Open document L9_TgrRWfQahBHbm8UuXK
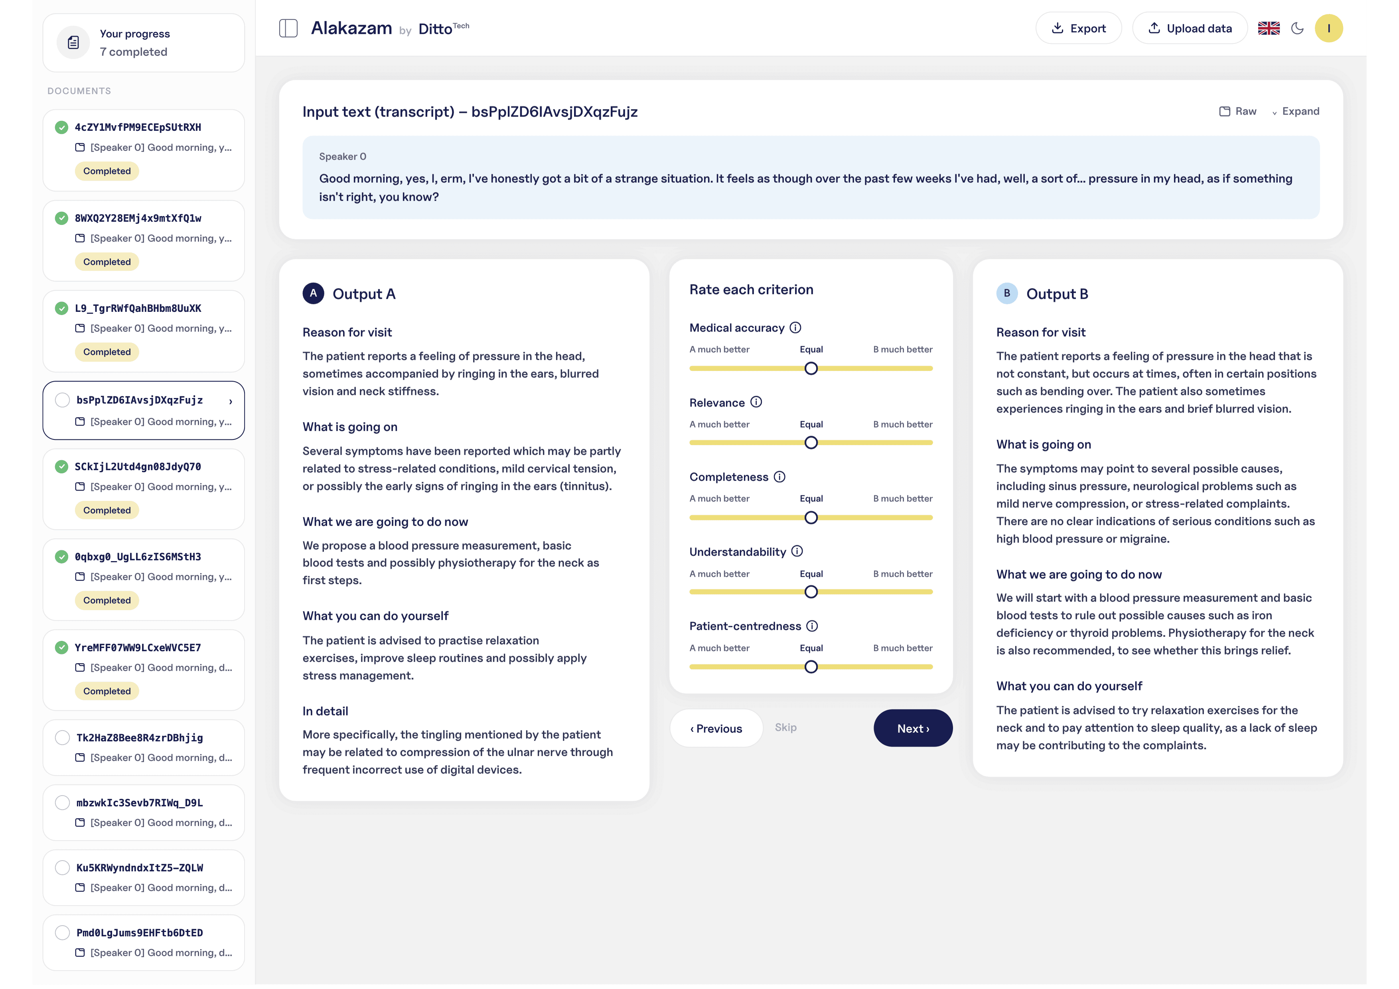 click(x=144, y=331)
